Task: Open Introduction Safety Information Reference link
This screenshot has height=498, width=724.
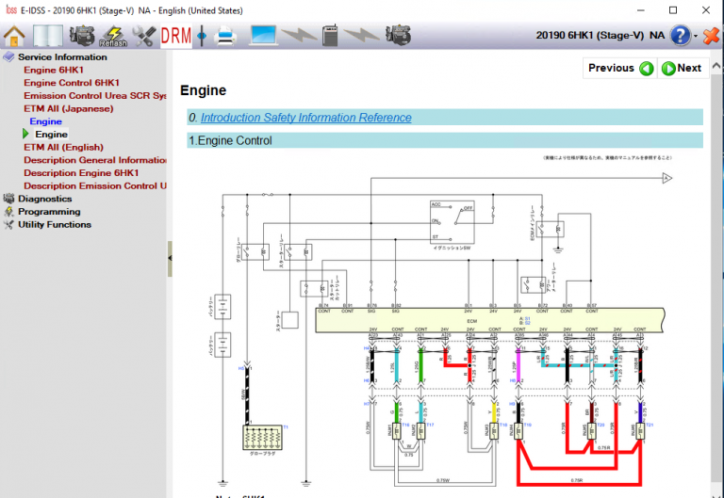Action: (305, 118)
